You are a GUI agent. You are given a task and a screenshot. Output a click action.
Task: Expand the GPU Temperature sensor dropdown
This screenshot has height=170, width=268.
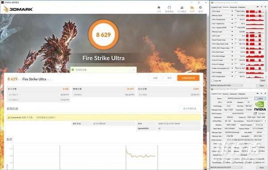pyautogui.click(x=232, y=20)
